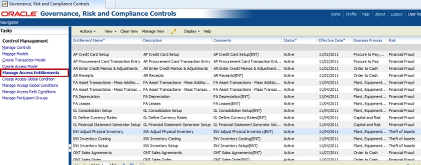The image size is (421, 165).
Task: Click Manage View in the toolbar
Action: pyautogui.click(x=153, y=31)
